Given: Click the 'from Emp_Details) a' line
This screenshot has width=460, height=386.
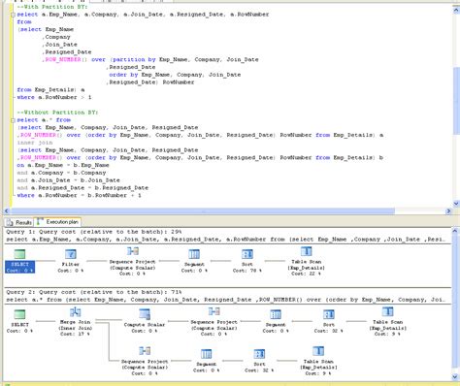Looking at the screenshot, I should coord(50,90).
